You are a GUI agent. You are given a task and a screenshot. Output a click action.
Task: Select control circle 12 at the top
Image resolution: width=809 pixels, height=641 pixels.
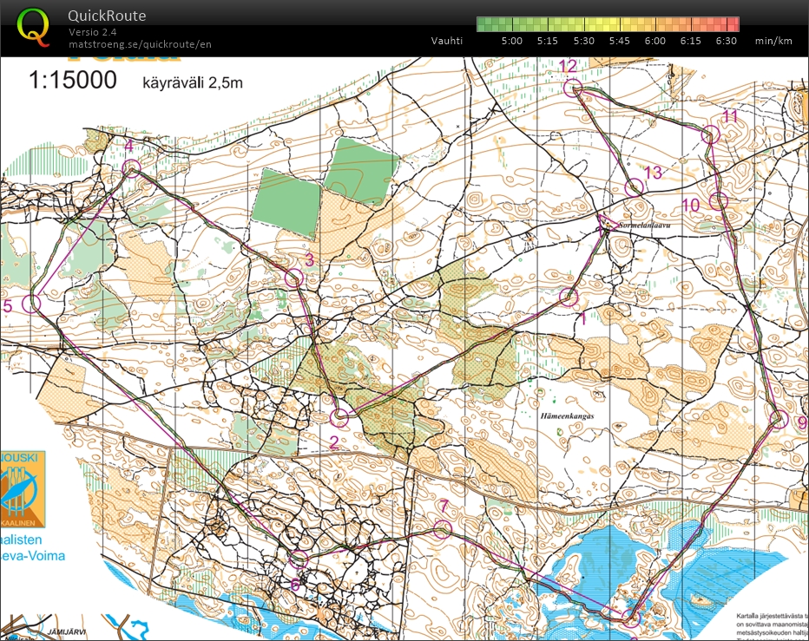[x=573, y=88]
